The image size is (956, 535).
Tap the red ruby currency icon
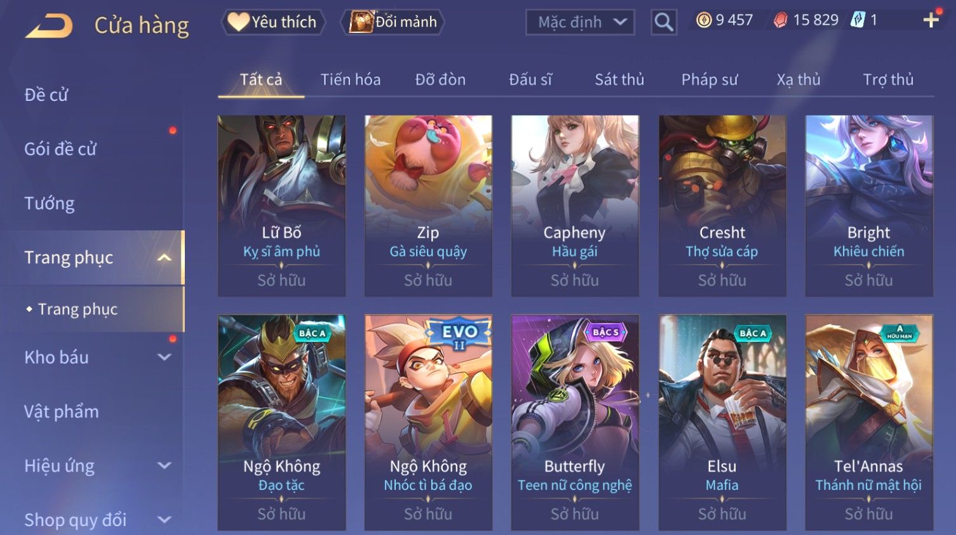point(780,20)
